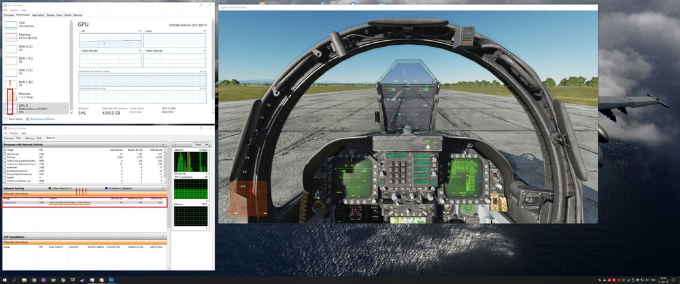This screenshot has height=284, width=680.
Task: Check the DCS.exe process checkbox
Action: pos(5,156)
